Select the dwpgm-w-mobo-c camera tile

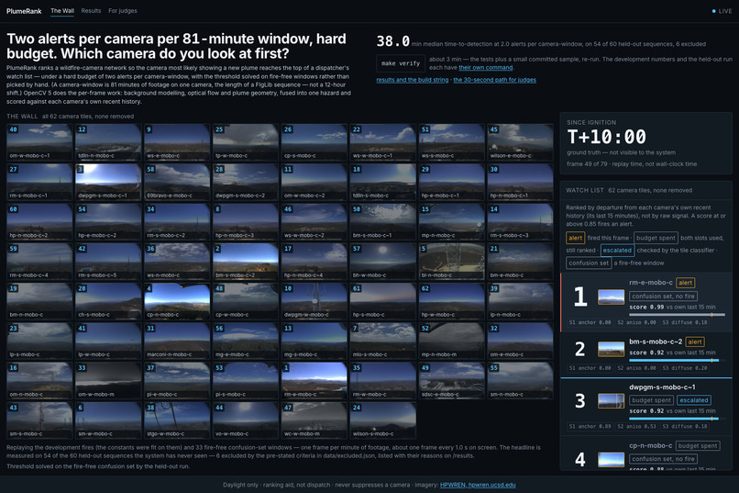pyautogui.click(x=314, y=301)
